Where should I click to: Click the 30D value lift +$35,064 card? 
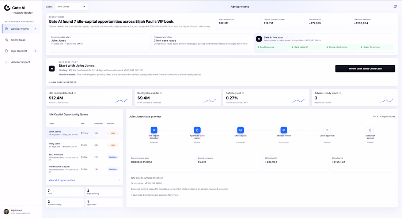[x=296, y=163]
